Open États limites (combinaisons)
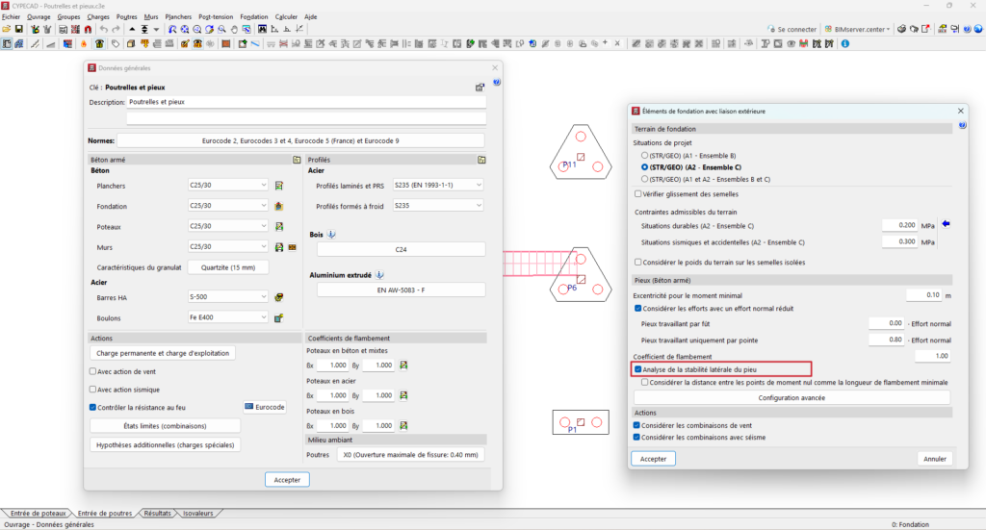This screenshot has height=530, width=986. [x=165, y=426]
